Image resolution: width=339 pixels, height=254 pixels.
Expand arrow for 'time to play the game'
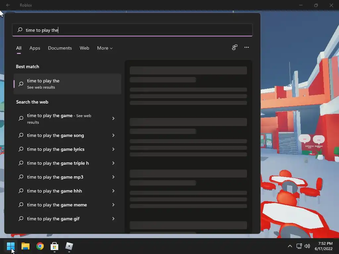(x=113, y=118)
